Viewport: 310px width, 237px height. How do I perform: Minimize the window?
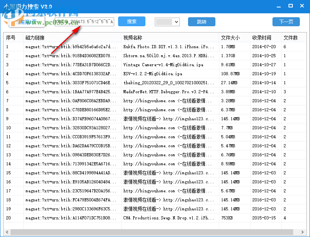click(x=279, y=6)
